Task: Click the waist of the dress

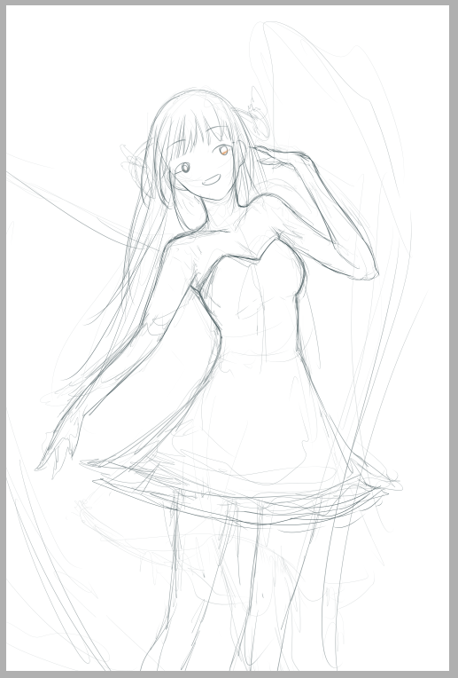Action: 259,342
